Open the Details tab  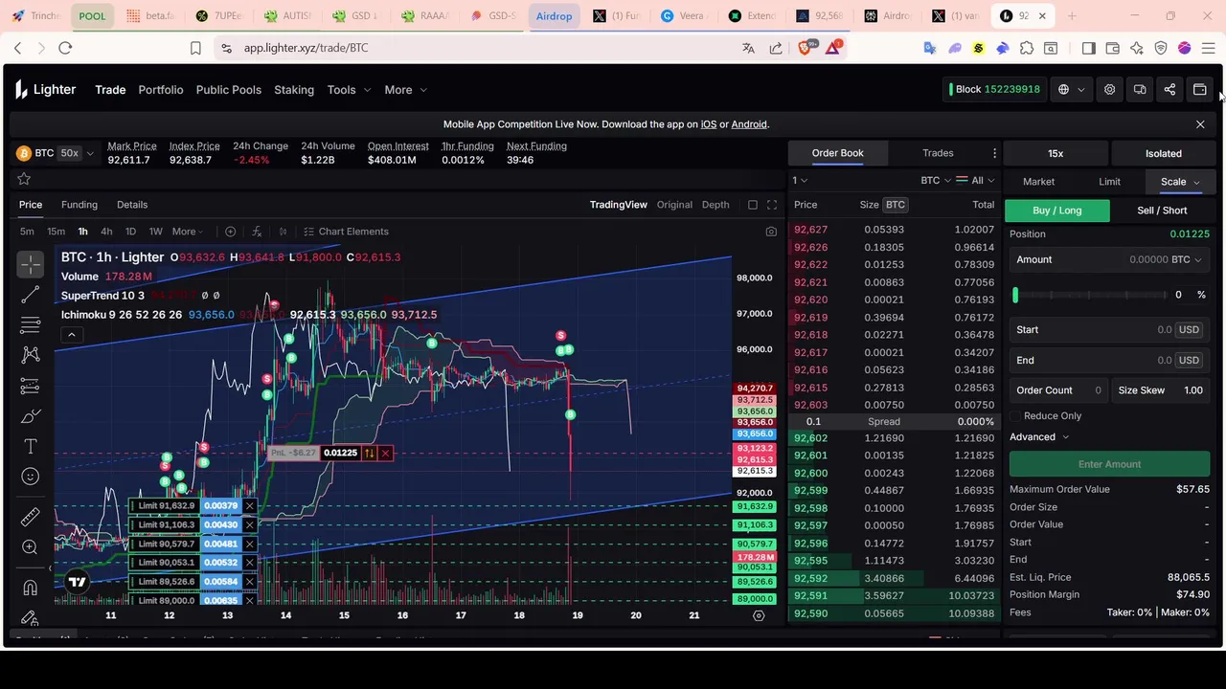132,205
